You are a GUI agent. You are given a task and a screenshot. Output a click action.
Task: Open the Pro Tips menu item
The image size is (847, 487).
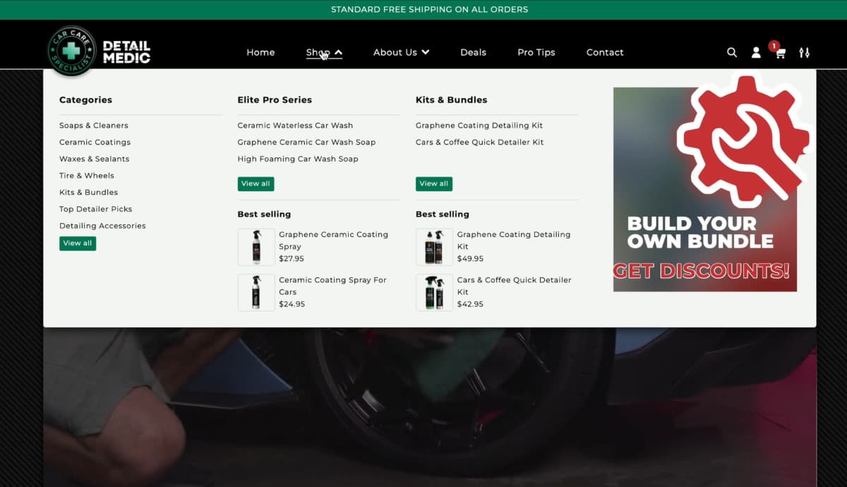(x=536, y=52)
